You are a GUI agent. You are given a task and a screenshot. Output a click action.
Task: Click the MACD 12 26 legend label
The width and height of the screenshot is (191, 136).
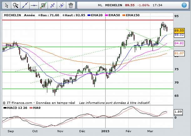point(17,108)
